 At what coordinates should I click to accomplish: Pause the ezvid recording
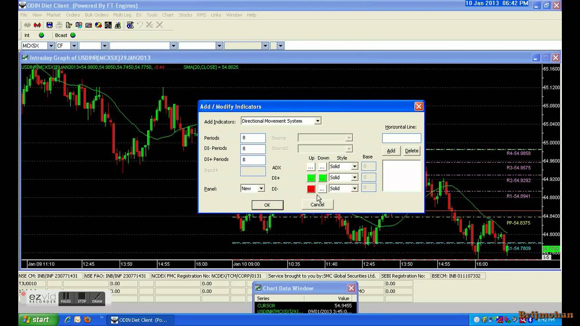pyautogui.click(x=66, y=298)
